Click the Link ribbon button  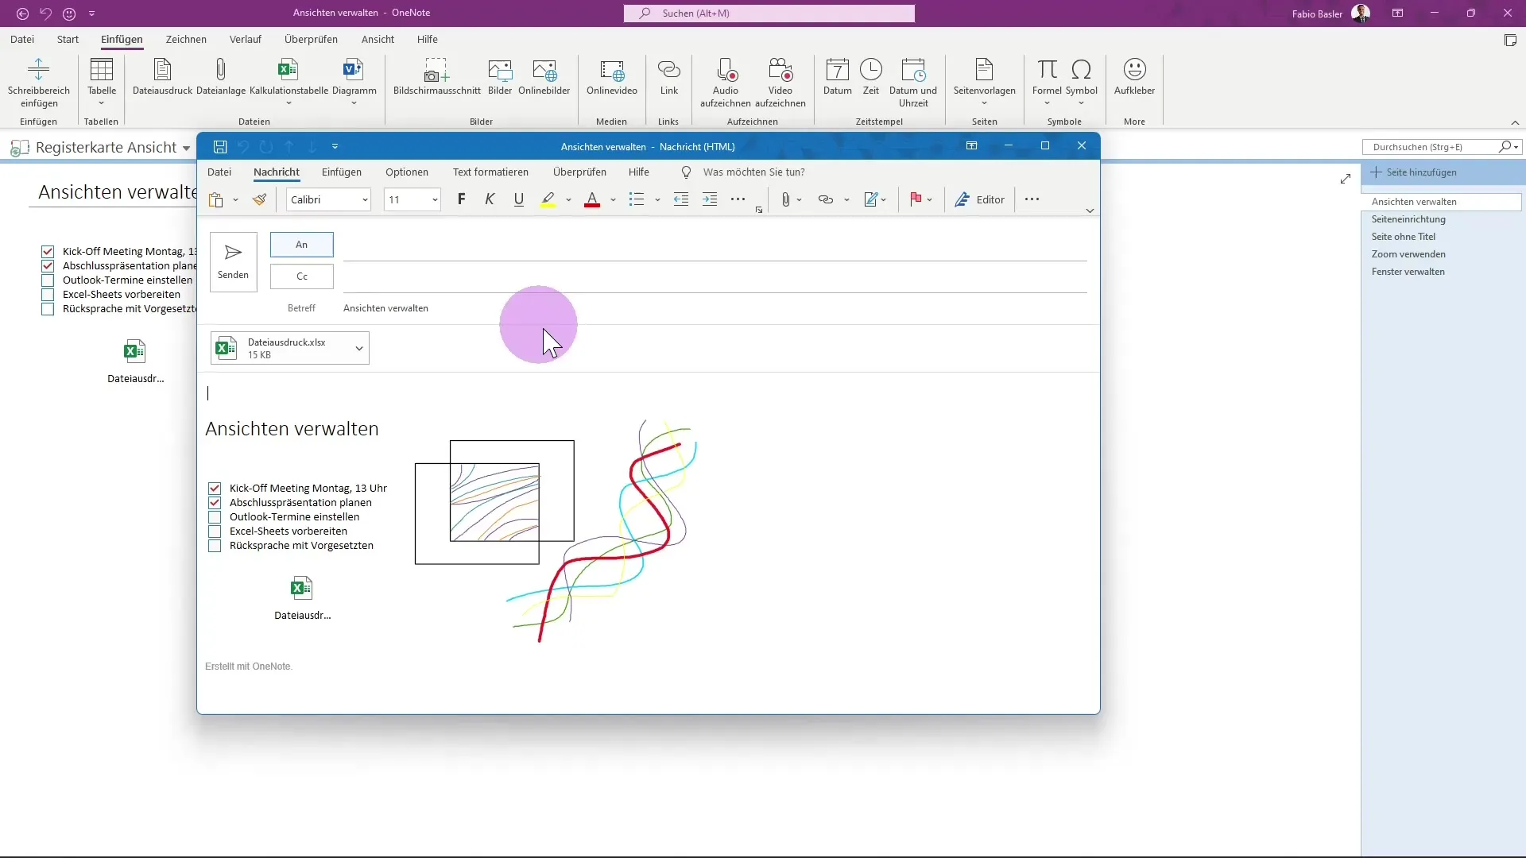pos(669,77)
